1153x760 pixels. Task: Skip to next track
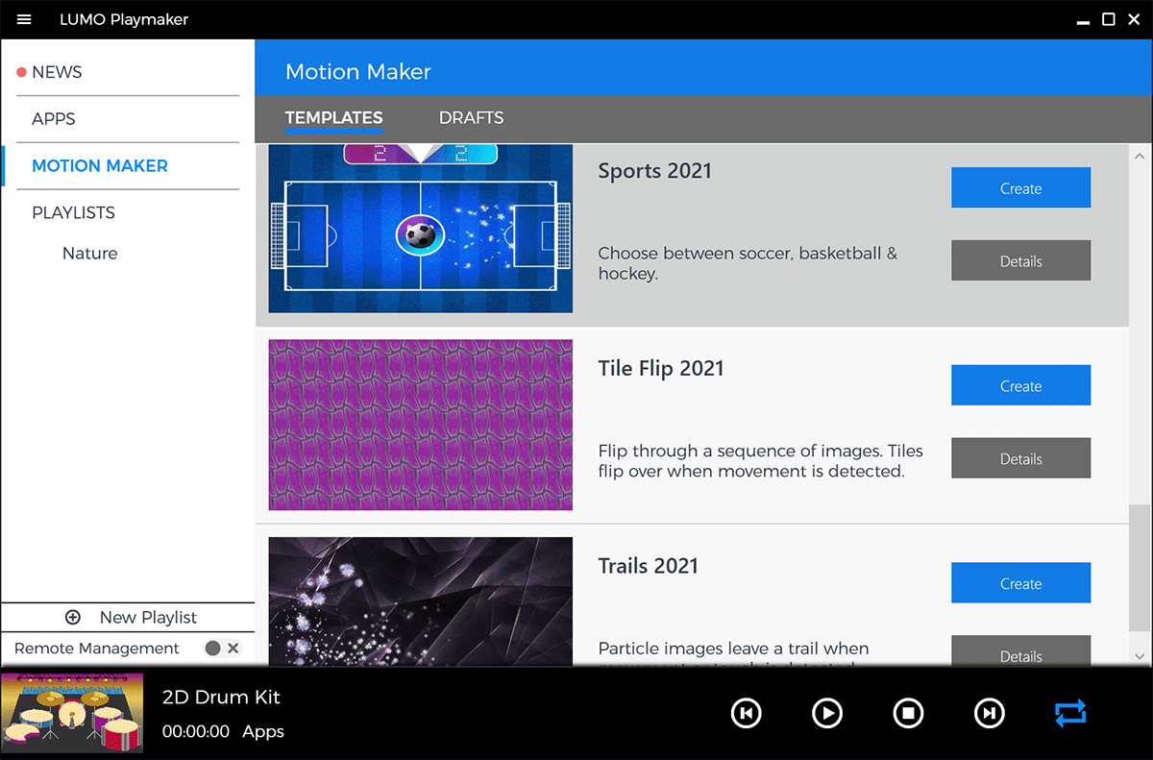tap(990, 713)
